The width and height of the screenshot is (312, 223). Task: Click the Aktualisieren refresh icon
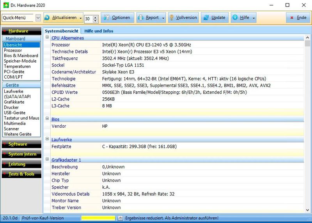coord(47,18)
